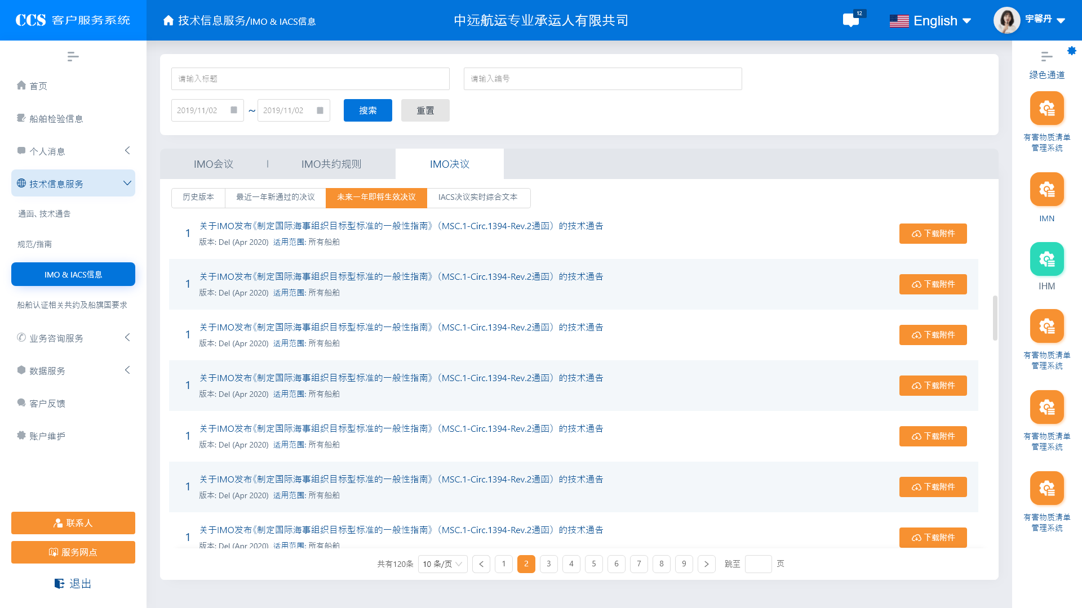Open the start date calendar icon
The width and height of the screenshot is (1082, 608).
(x=234, y=110)
